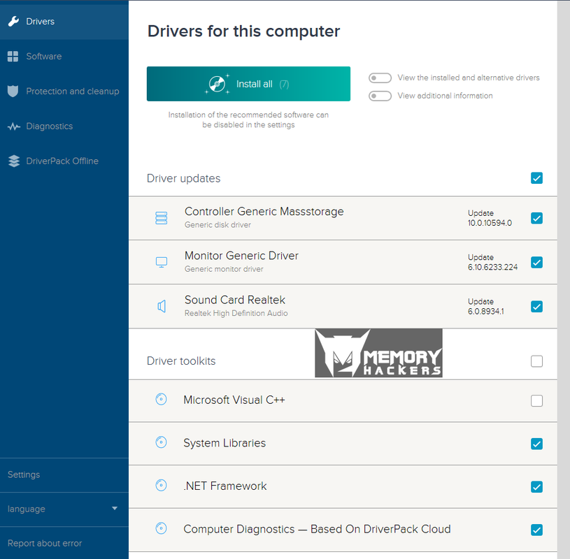This screenshot has height=559, width=570.
Task: Check the Driver toolkits section checkbox
Action: pyautogui.click(x=536, y=361)
